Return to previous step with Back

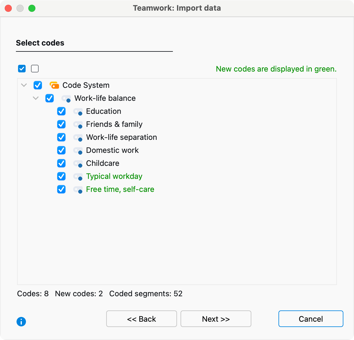(142, 319)
